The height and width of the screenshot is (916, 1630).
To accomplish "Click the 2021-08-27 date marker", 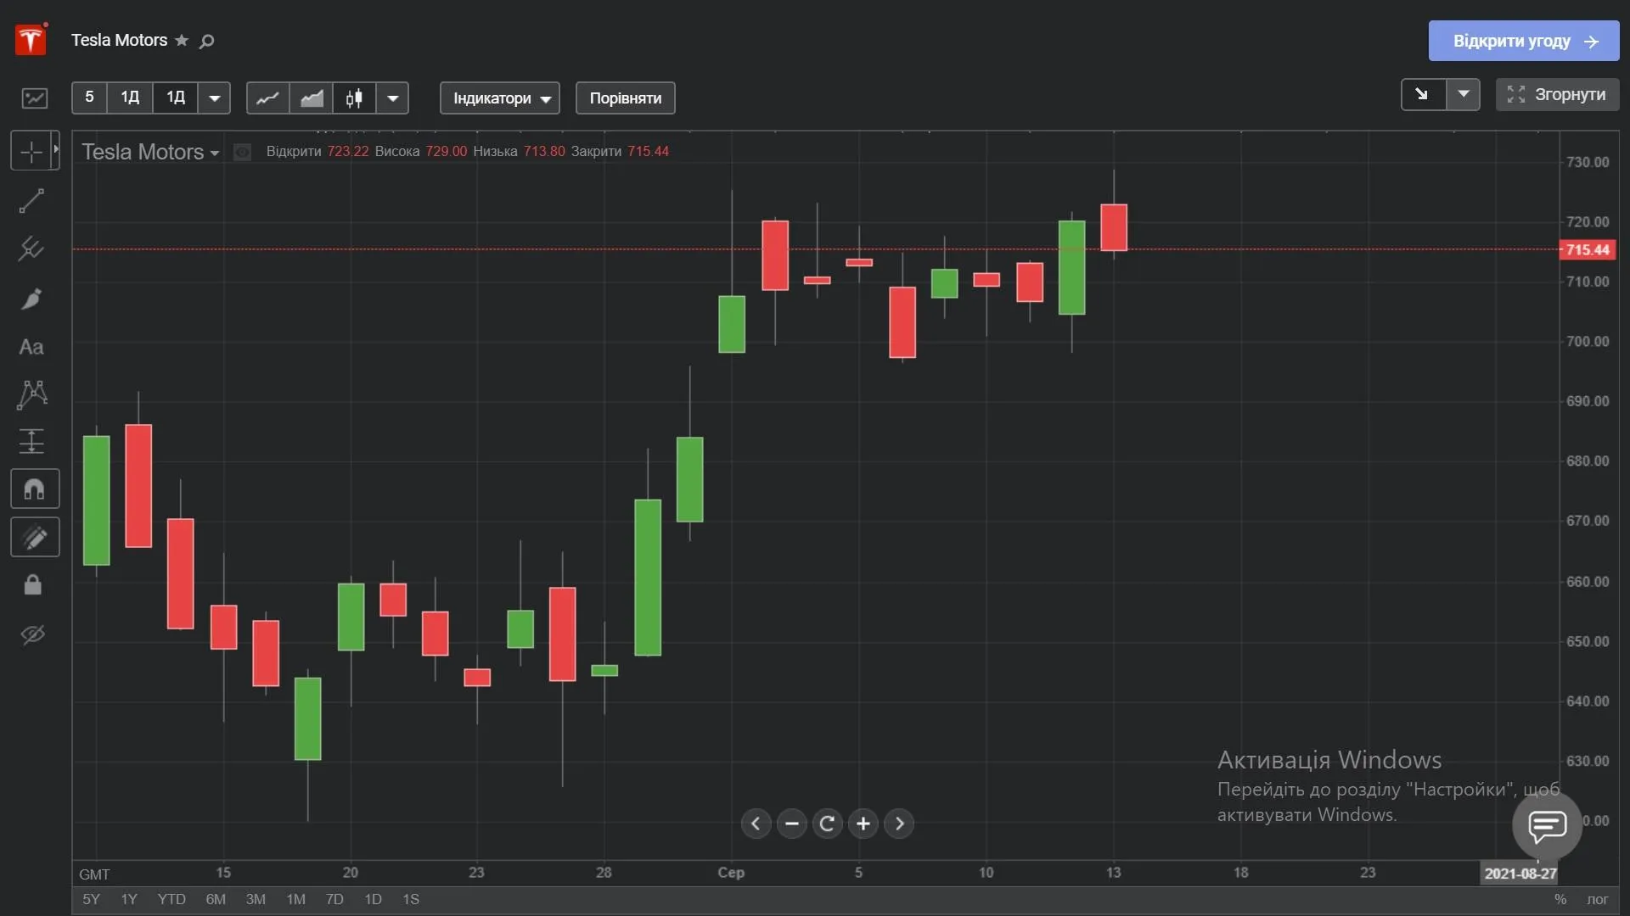I will (1520, 874).
